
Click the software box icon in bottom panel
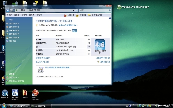41,70
